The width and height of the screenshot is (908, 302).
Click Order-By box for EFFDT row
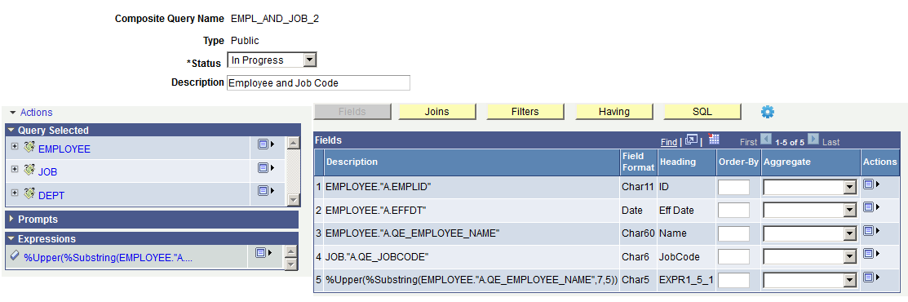click(733, 211)
